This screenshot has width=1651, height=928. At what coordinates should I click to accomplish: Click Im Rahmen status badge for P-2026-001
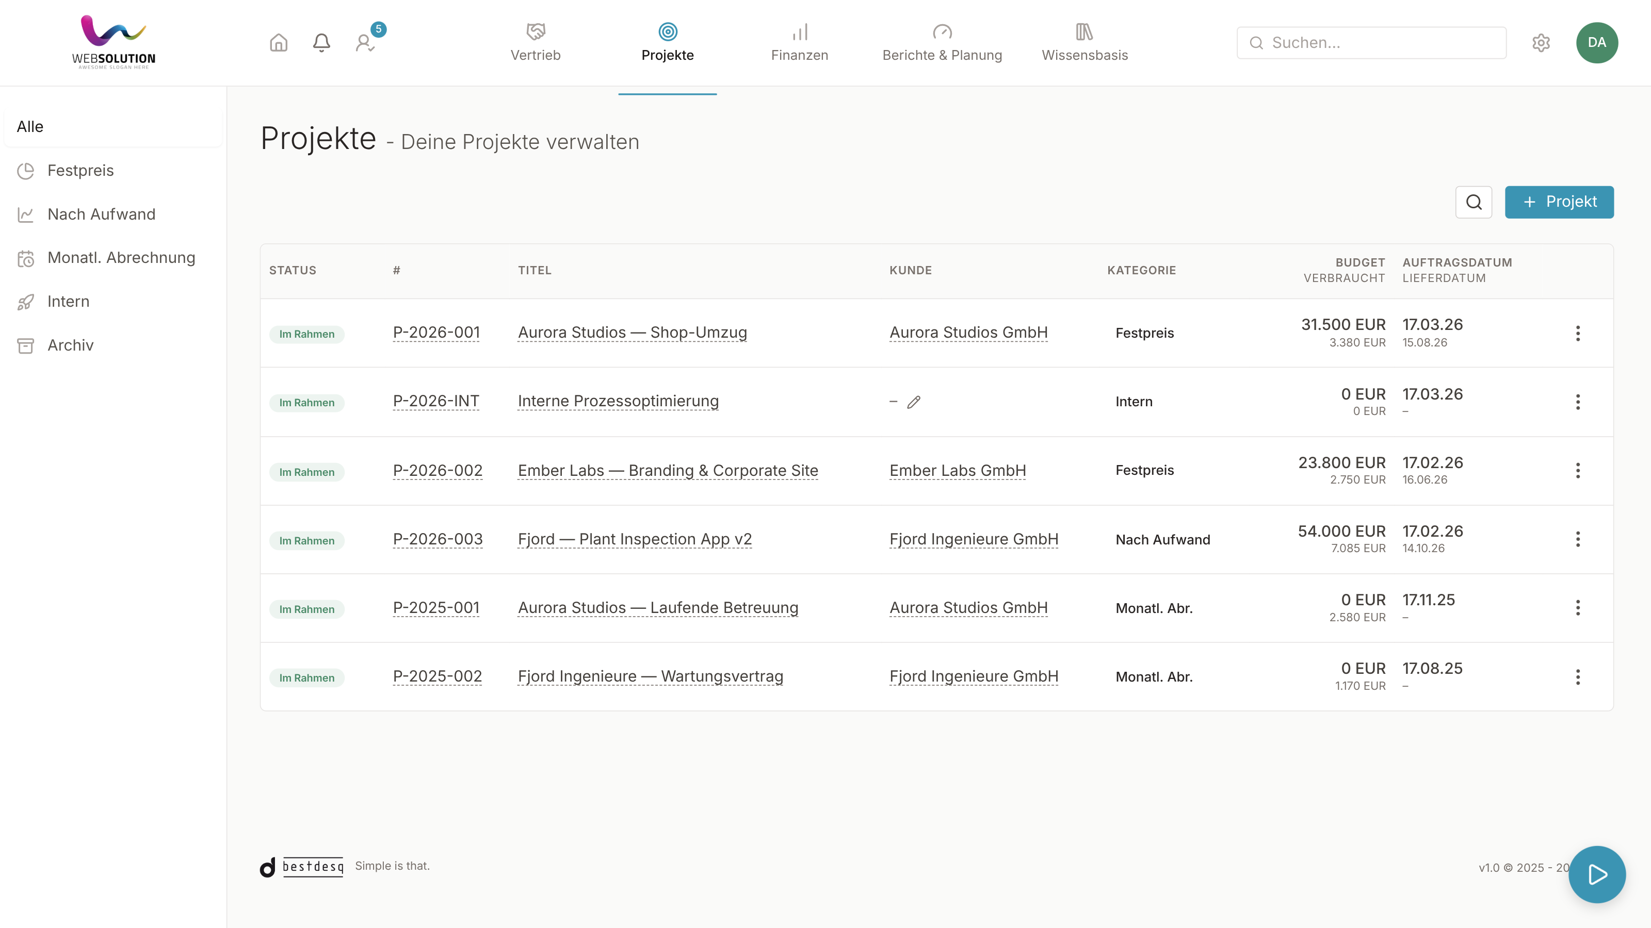(x=306, y=334)
